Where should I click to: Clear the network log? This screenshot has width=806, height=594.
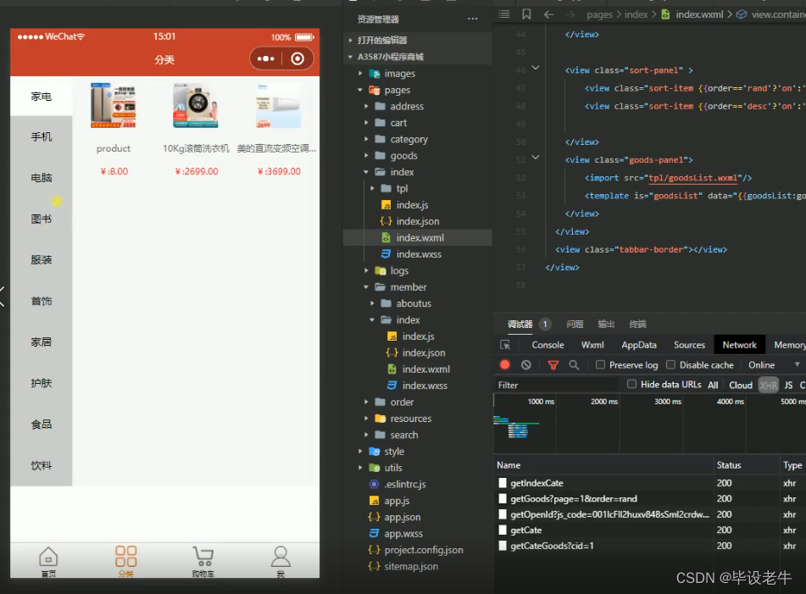click(x=525, y=365)
